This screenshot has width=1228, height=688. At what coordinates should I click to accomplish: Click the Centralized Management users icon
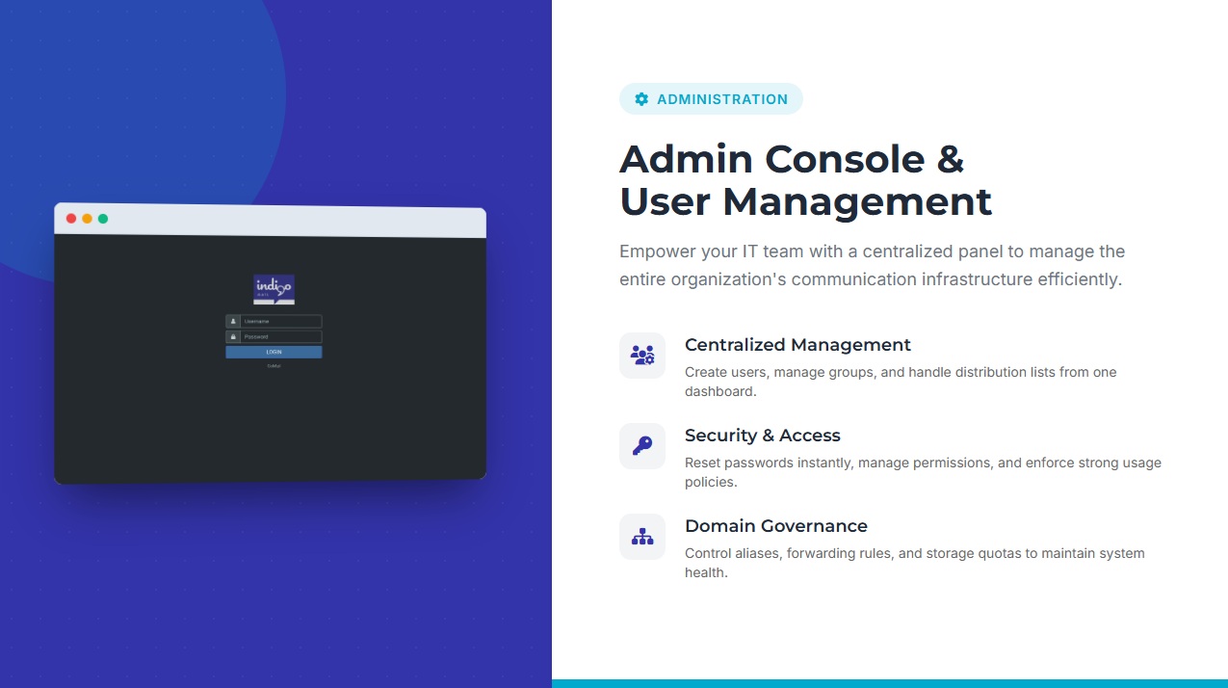coord(642,356)
